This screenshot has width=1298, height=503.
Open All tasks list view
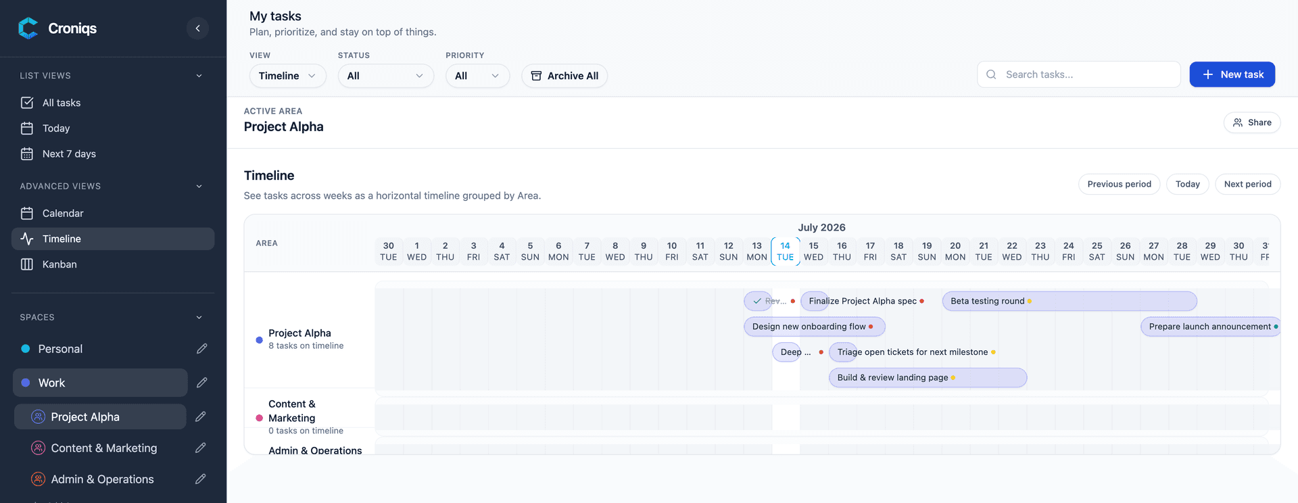coord(113,103)
